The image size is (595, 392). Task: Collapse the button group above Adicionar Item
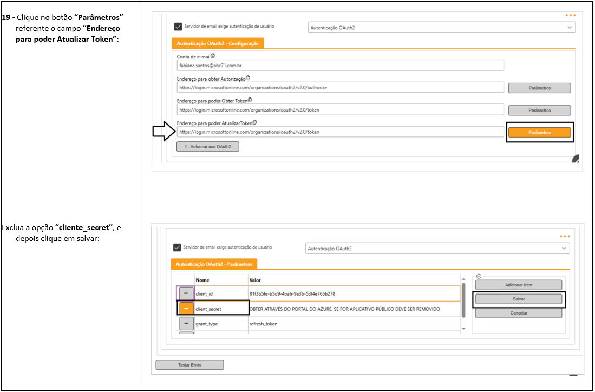478,276
